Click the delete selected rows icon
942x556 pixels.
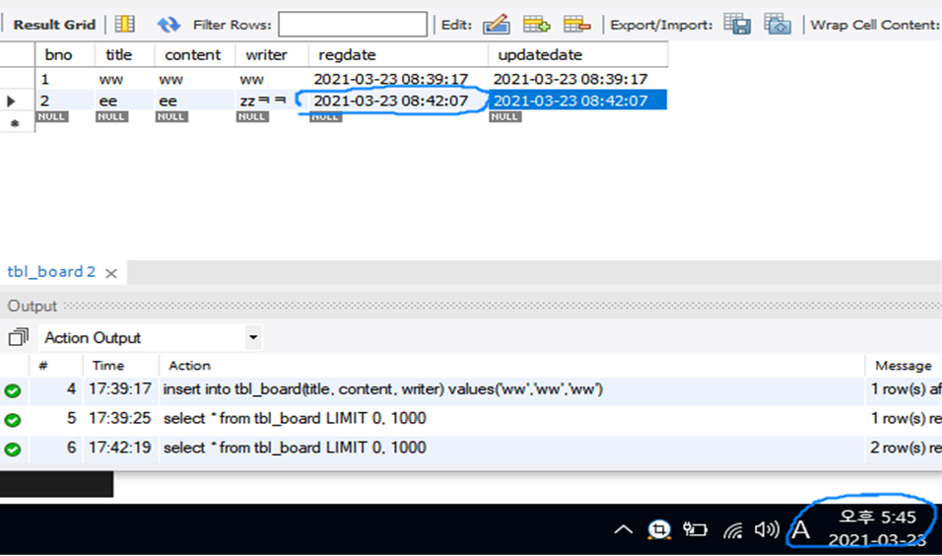click(576, 24)
